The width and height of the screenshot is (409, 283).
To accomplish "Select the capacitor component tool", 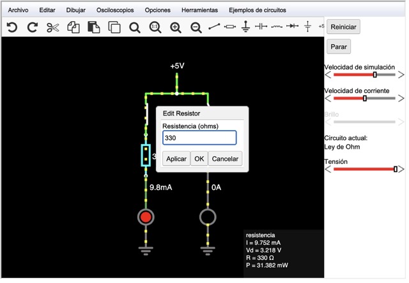I will pos(261,26).
